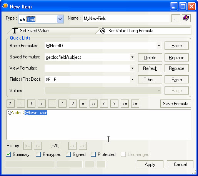Image resolution: width=198 pixels, height=176 pixels.
Task: Insert the multiply * operator
Action: coord(62,104)
